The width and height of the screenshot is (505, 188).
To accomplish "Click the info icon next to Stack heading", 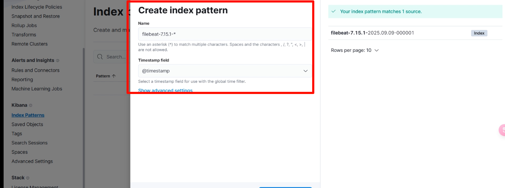I will tap(28, 178).
